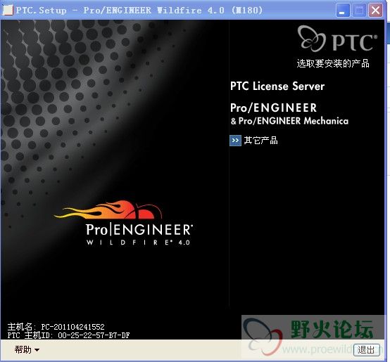Open the 帮助 dropdown menu
The width and height of the screenshot is (390, 362).
tap(27, 349)
